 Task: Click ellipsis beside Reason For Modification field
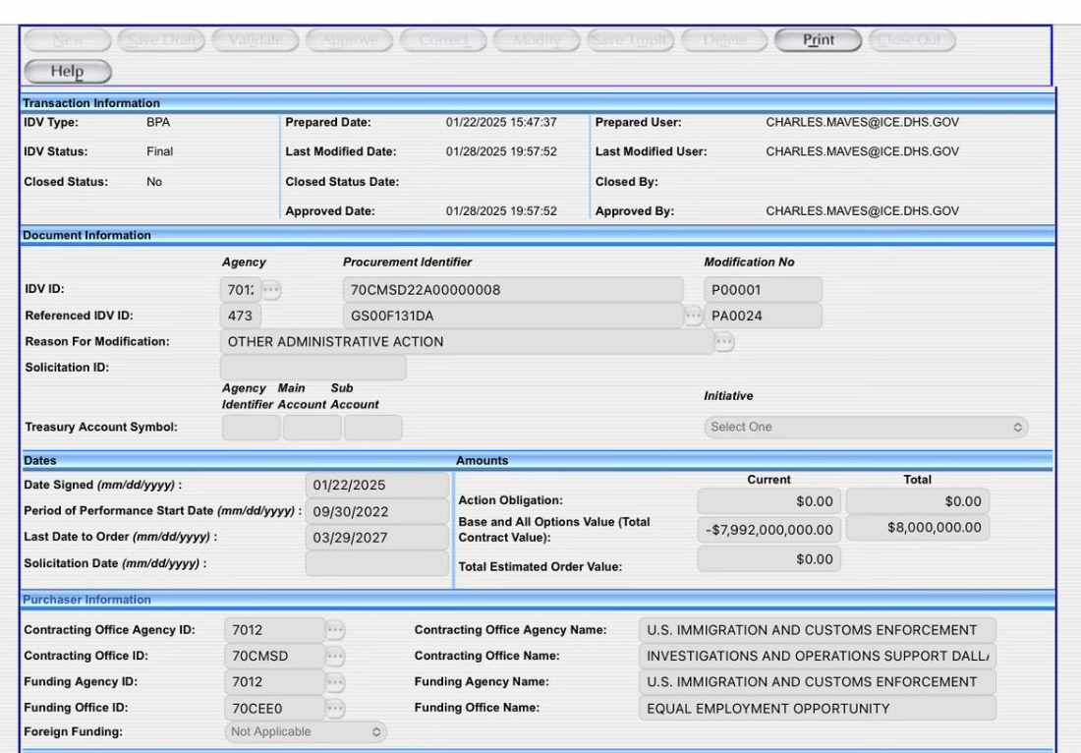pos(724,342)
